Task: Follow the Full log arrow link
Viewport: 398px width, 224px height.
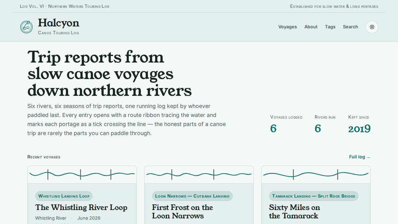Action: click(x=360, y=157)
